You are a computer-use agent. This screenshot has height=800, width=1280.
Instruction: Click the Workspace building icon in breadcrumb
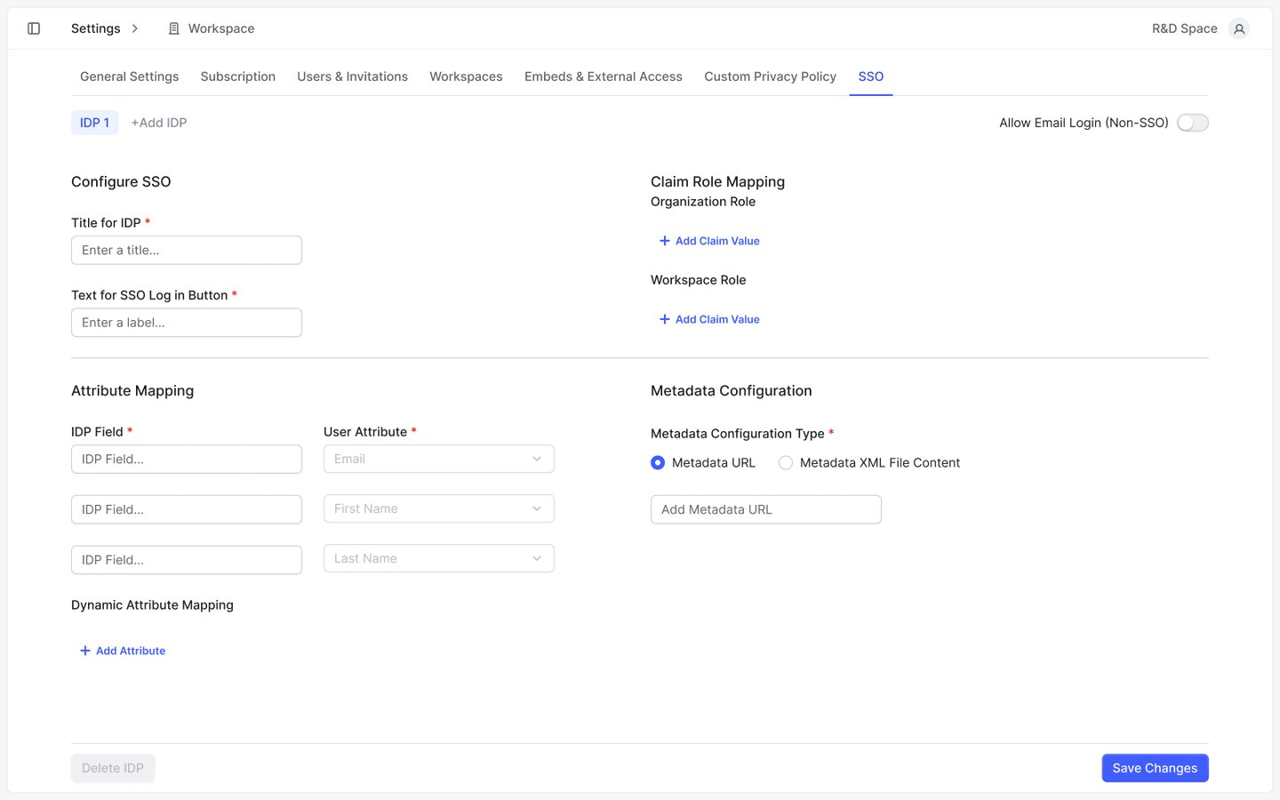174,28
